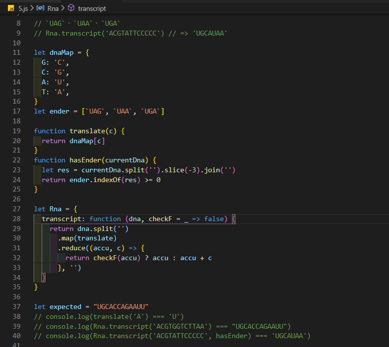Image resolution: width=389 pixels, height=347 pixels.
Task: Open the 5.js breadcrumb item
Action: [x=23, y=9]
